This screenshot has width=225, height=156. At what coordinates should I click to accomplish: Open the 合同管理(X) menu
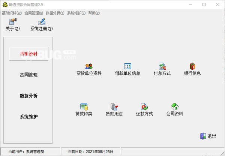(34, 13)
